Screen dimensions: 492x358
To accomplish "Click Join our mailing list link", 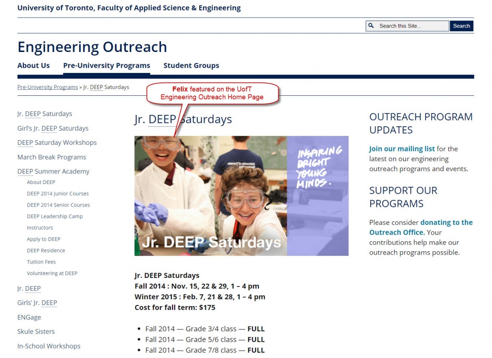I will 402,149.
